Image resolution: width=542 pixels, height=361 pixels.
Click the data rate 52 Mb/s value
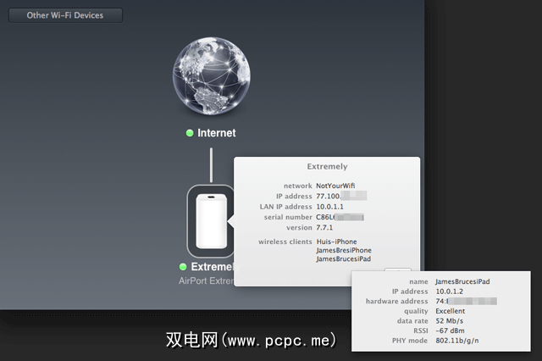tap(449, 320)
